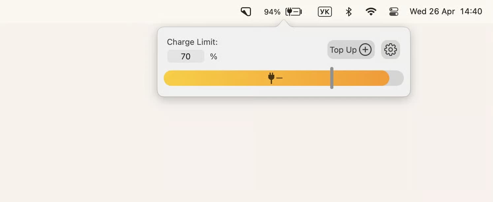Click the gray unfilled end of charge bar

[396, 78]
